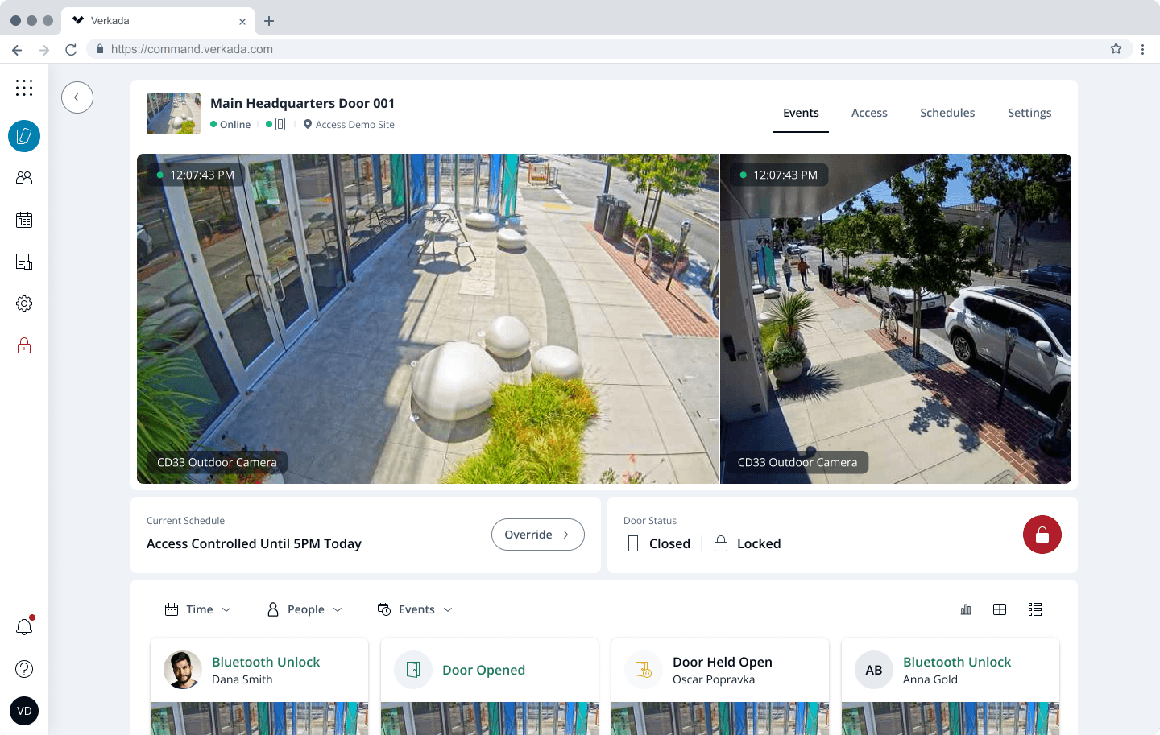The width and height of the screenshot is (1160, 735).
Task: Switch to list view layout
Action: click(x=1035, y=609)
